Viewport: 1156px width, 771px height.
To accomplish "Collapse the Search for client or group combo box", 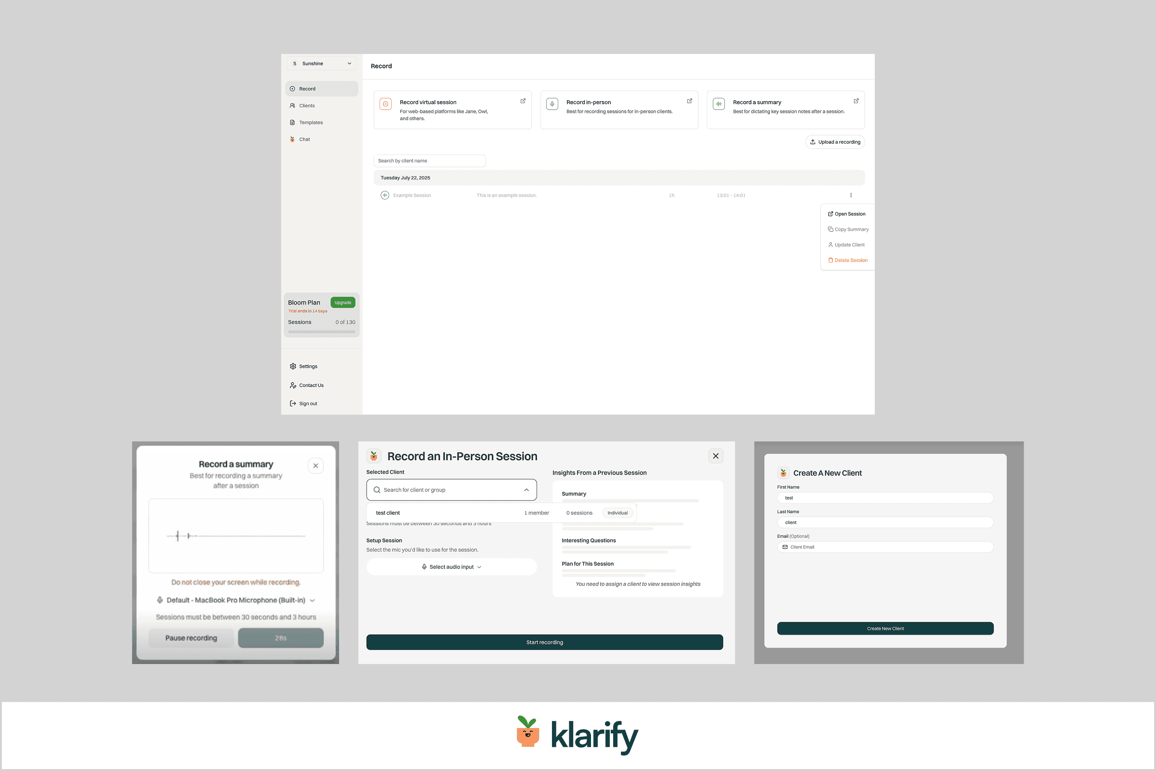I will point(526,490).
